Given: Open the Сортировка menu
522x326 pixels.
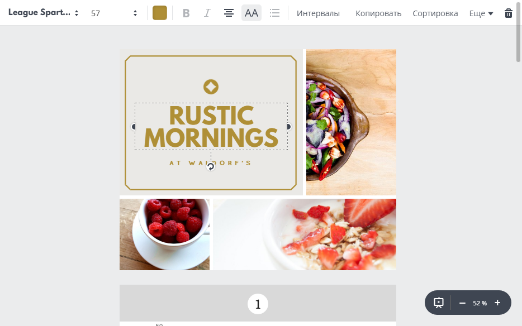Looking at the screenshot, I should 435,13.
